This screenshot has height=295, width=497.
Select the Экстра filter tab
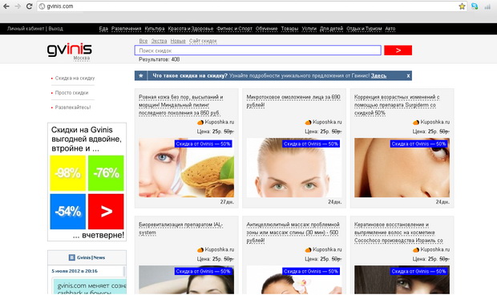tap(159, 41)
